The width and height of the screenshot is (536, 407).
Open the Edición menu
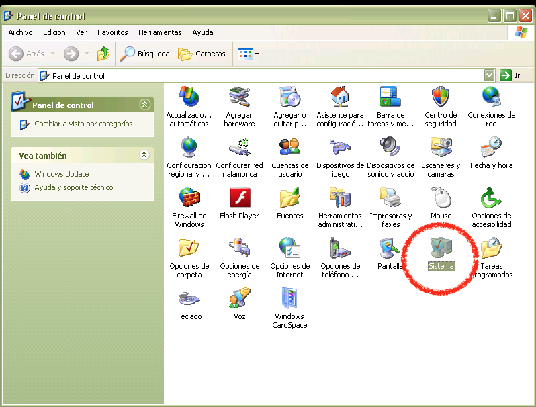pos(54,32)
